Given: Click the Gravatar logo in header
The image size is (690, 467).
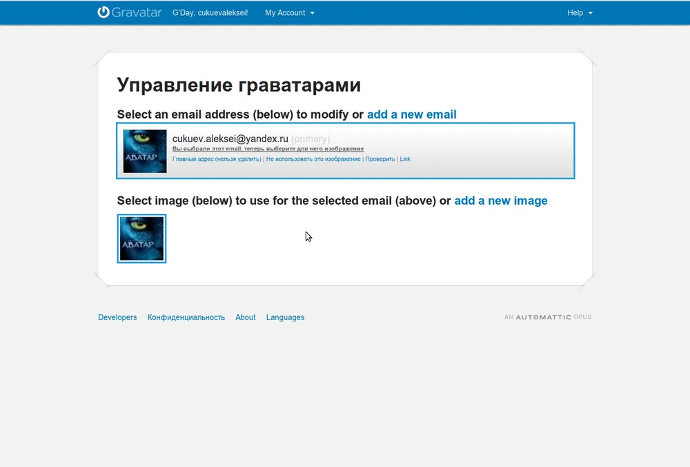Looking at the screenshot, I should [129, 12].
